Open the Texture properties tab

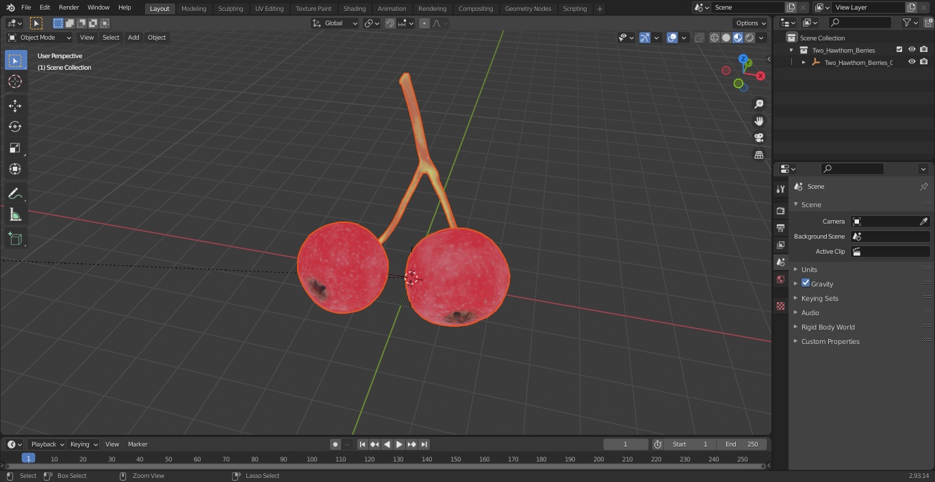point(780,306)
